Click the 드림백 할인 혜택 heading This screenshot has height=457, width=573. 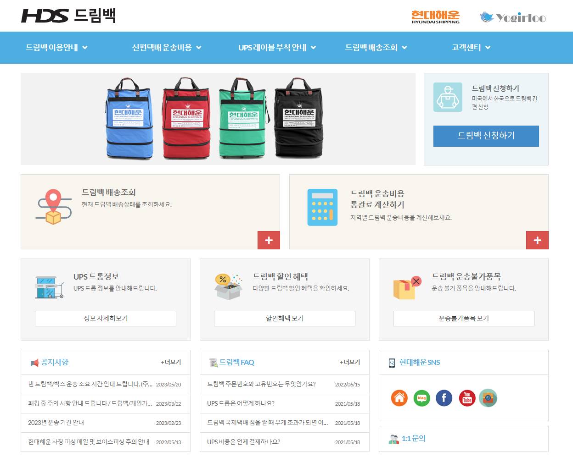click(280, 277)
